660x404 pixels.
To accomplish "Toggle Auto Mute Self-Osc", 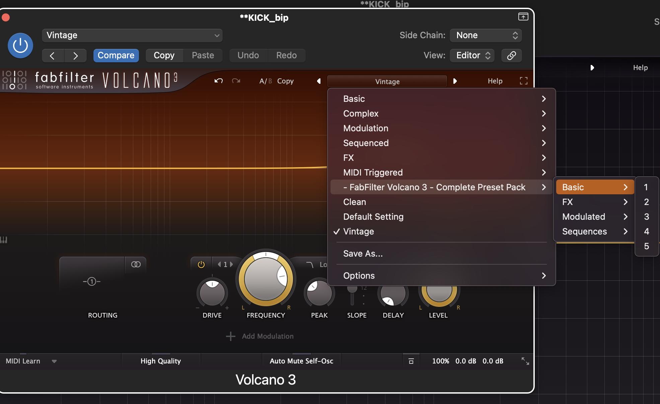I will point(301,361).
